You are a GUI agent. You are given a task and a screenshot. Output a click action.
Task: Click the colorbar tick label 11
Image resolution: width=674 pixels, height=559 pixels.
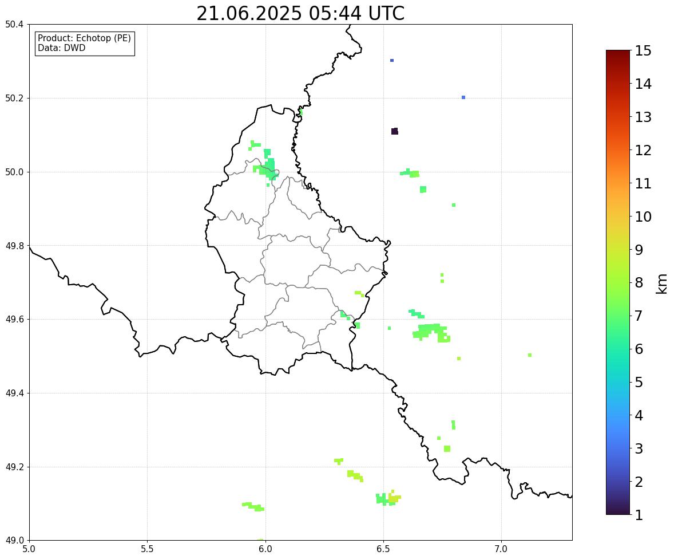click(643, 183)
